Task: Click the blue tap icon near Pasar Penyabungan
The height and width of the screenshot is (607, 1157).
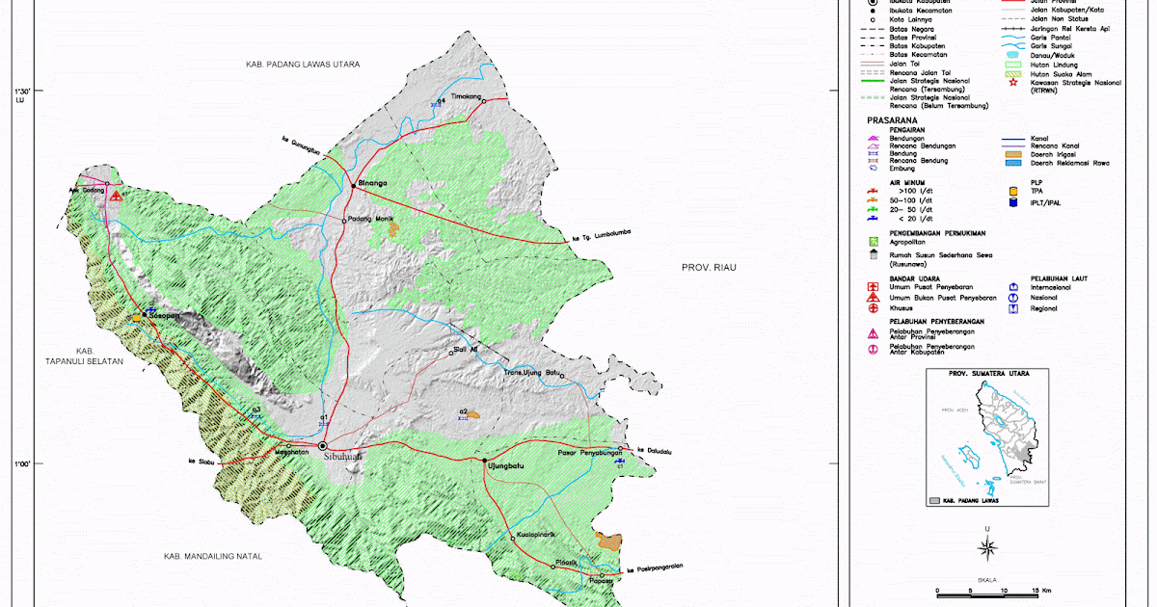Action: (619, 462)
